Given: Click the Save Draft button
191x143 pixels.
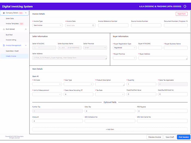Looking at the screenshot, I should 170,137.
